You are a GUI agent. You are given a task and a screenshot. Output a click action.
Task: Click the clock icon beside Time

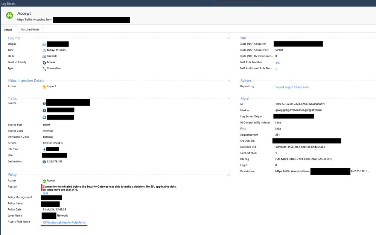coord(44,50)
